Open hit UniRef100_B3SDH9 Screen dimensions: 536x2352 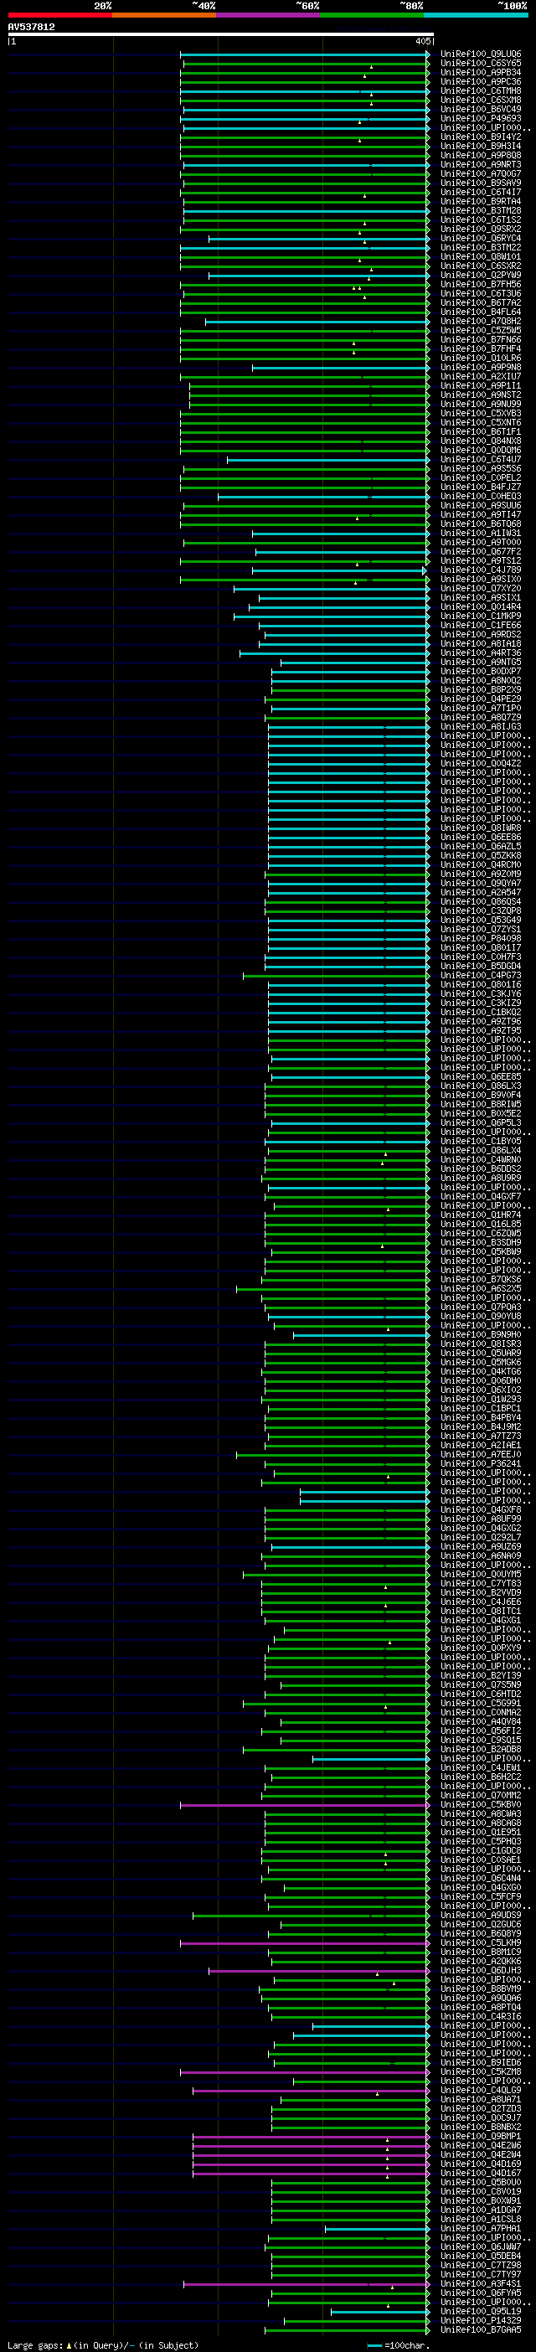point(482,1241)
